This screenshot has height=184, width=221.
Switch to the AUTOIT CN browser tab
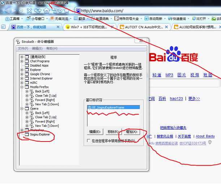click(144, 27)
